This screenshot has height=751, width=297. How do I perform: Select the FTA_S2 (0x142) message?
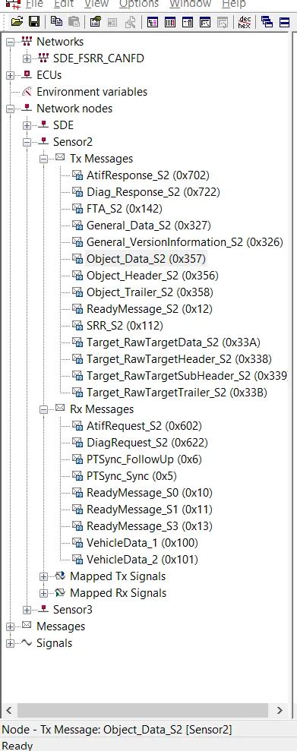pos(125,208)
